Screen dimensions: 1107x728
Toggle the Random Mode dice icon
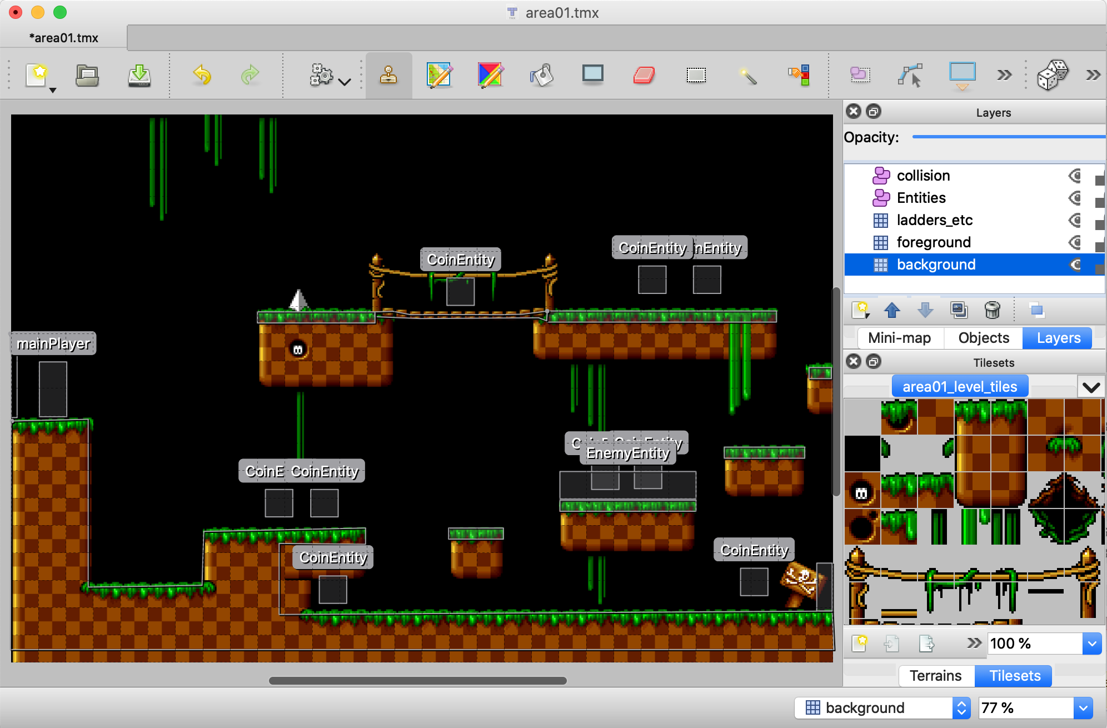[x=1053, y=75]
